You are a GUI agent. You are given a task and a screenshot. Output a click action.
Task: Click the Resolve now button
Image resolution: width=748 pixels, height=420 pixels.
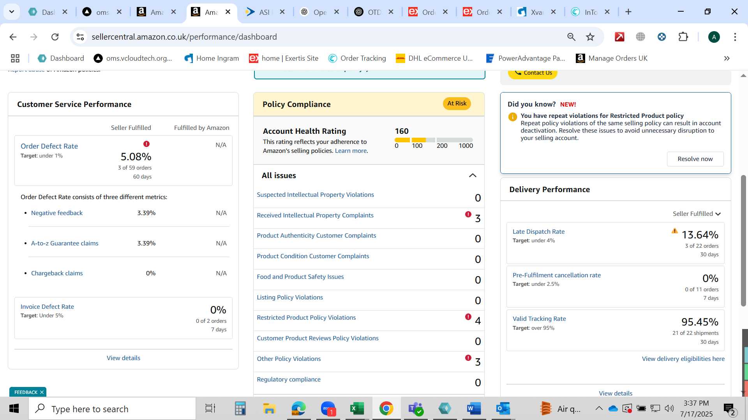pos(695,159)
